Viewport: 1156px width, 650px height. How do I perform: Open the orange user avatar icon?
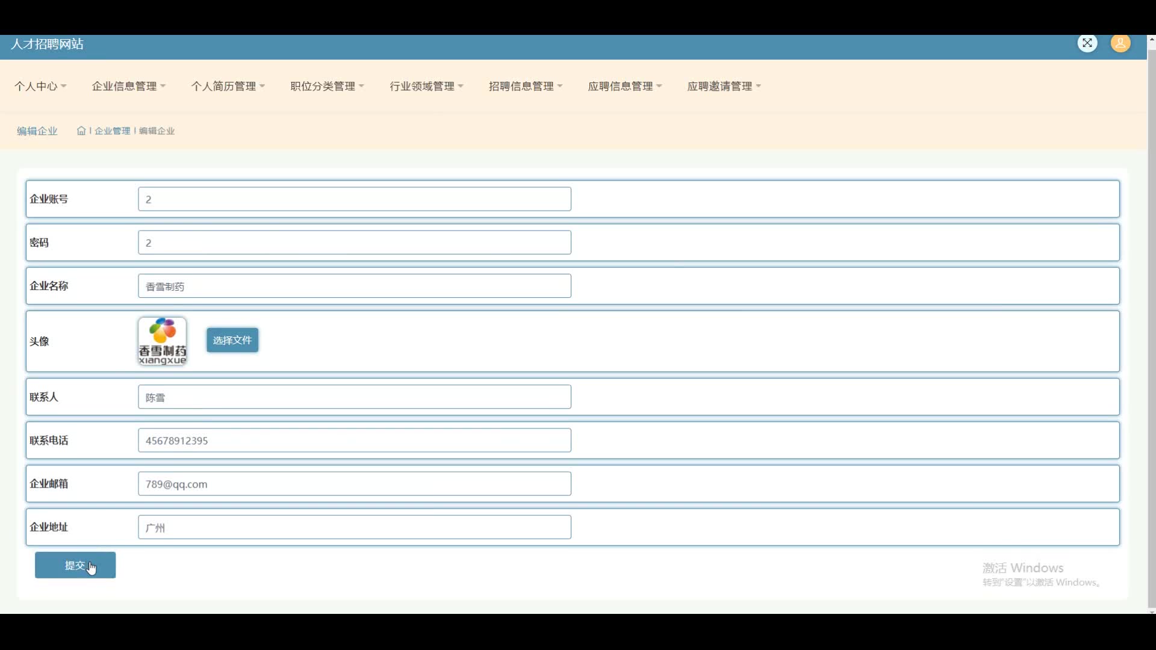[1120, 43]
